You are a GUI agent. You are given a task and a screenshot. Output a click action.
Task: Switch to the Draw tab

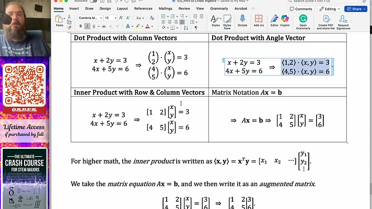click(x=89, y=8)
